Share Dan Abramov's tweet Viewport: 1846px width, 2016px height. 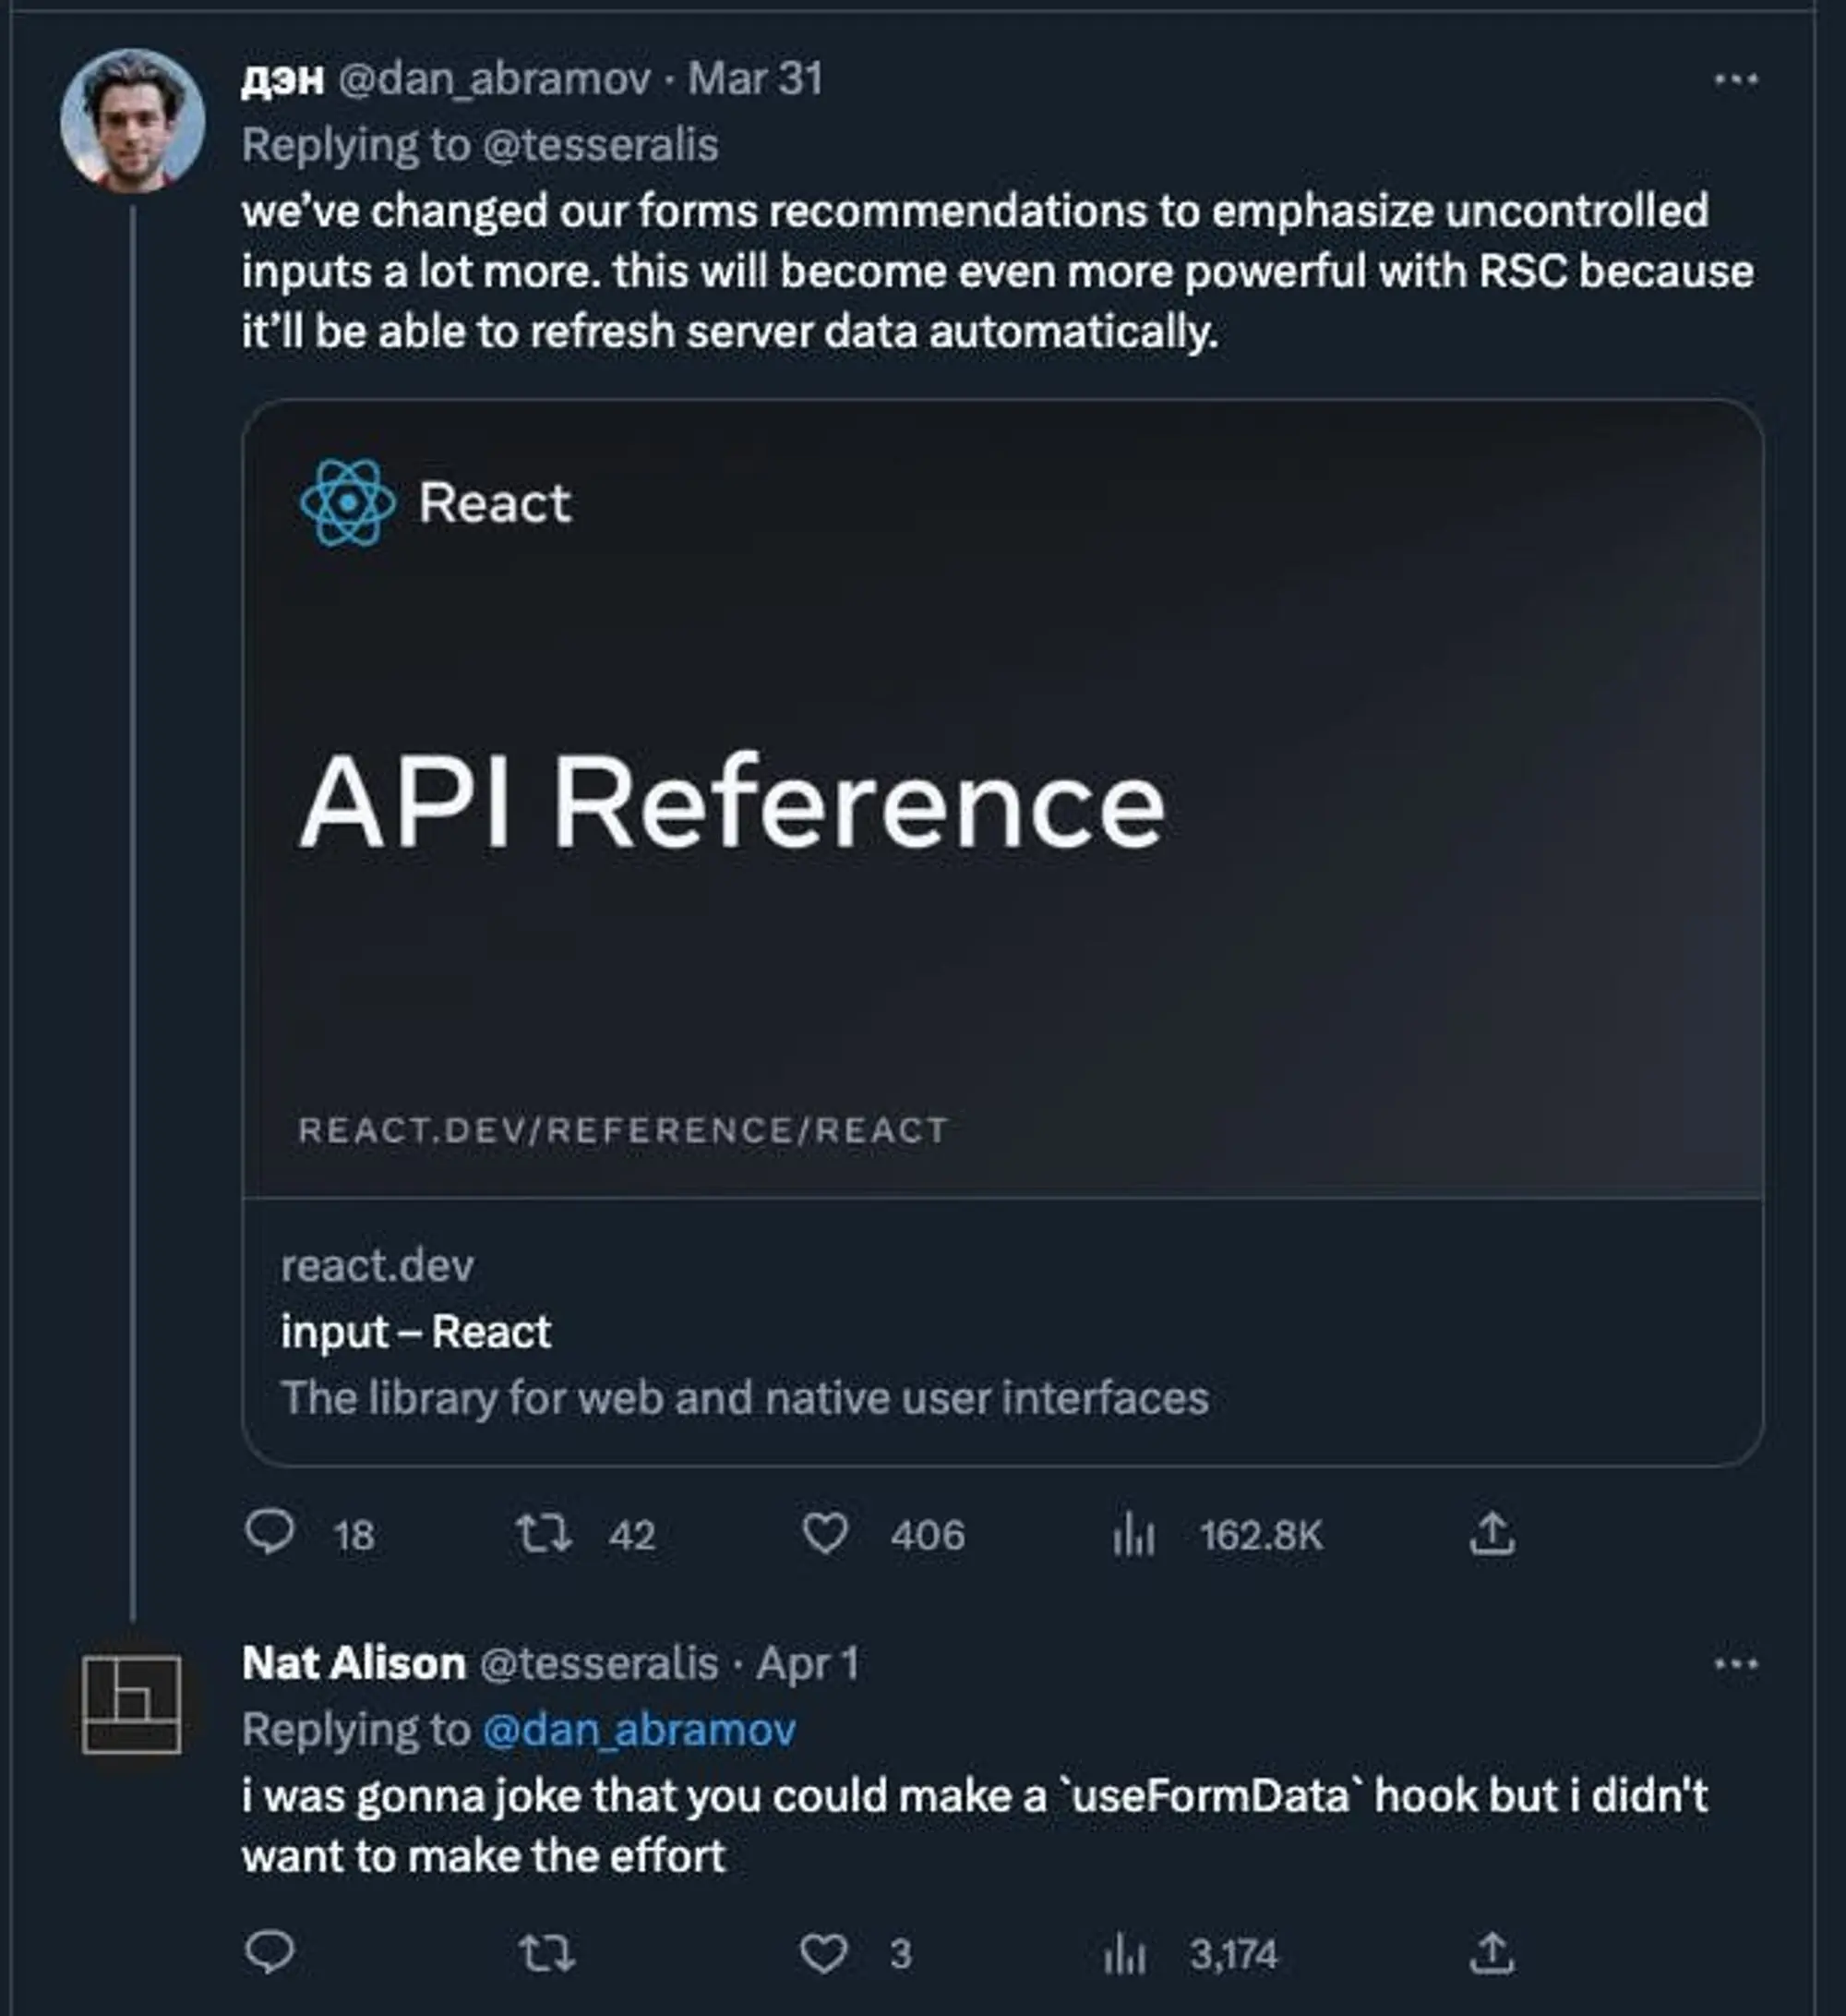(1492, 1533)
